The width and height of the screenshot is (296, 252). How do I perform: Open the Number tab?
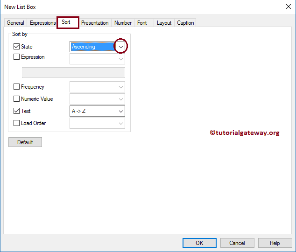pyautogui.click(x=123, y=23)
